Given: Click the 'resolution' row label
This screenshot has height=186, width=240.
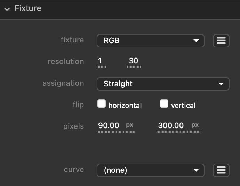Looking at the screenshot, I should [x=66, y=62].
